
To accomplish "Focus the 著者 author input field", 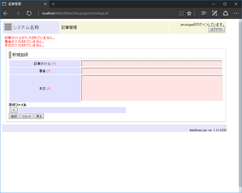I will click(x=151, y=71).
